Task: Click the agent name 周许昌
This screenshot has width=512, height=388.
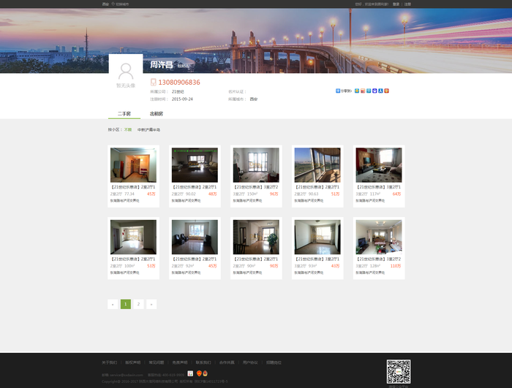Action: tap(162, 64)
